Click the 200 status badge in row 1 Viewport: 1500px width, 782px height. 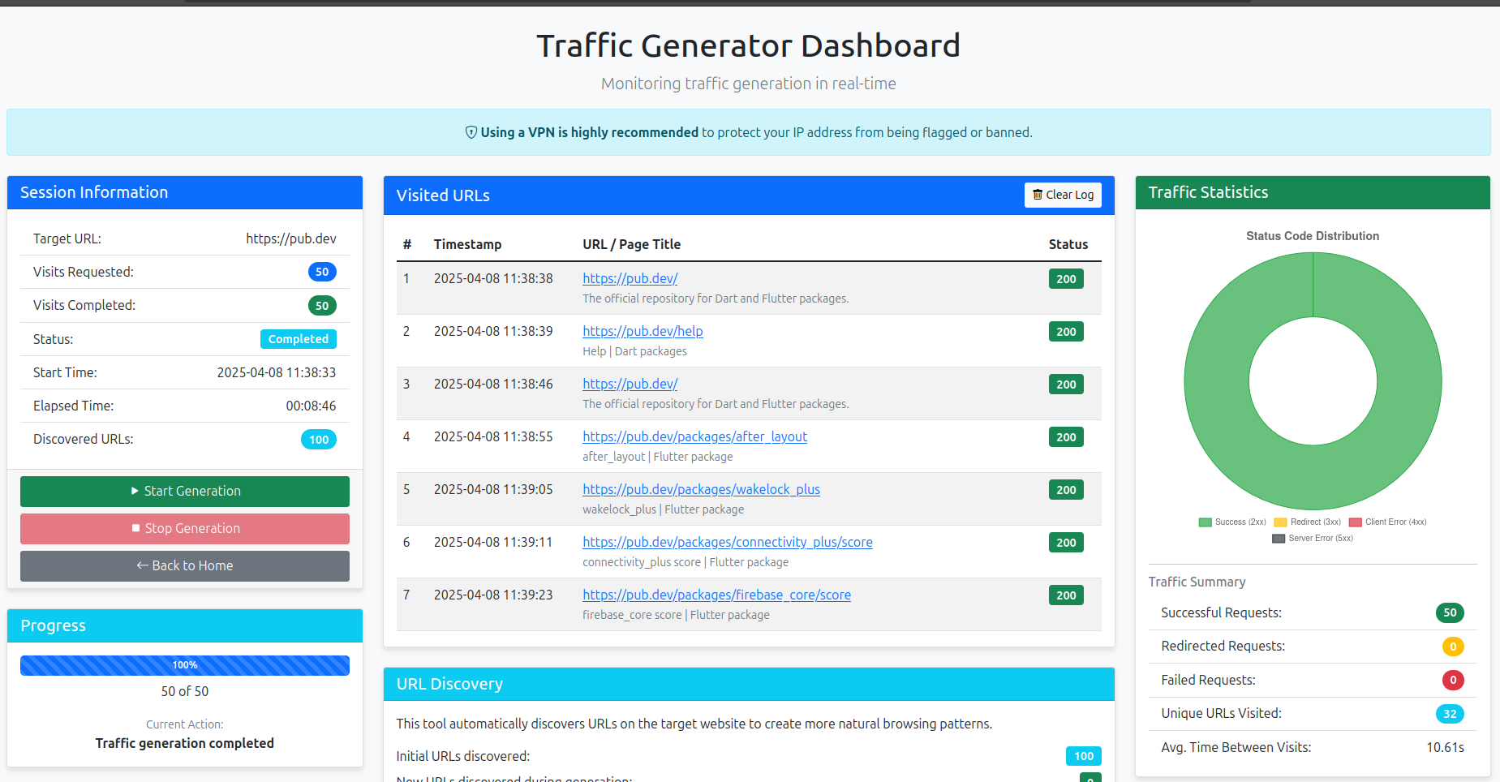(1065, 278)
